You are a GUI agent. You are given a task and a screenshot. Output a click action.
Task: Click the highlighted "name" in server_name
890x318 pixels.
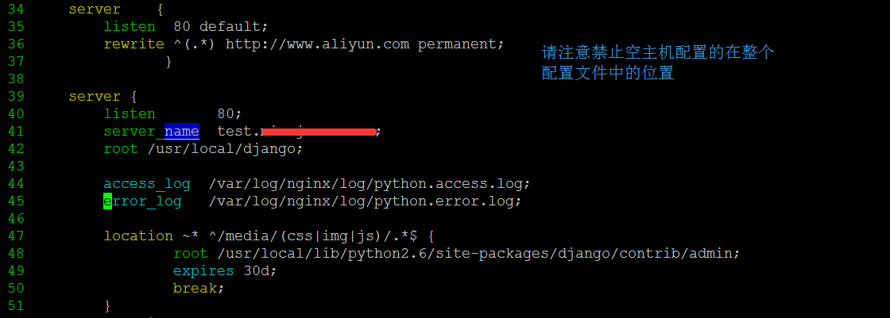click(x=182, y=131)
